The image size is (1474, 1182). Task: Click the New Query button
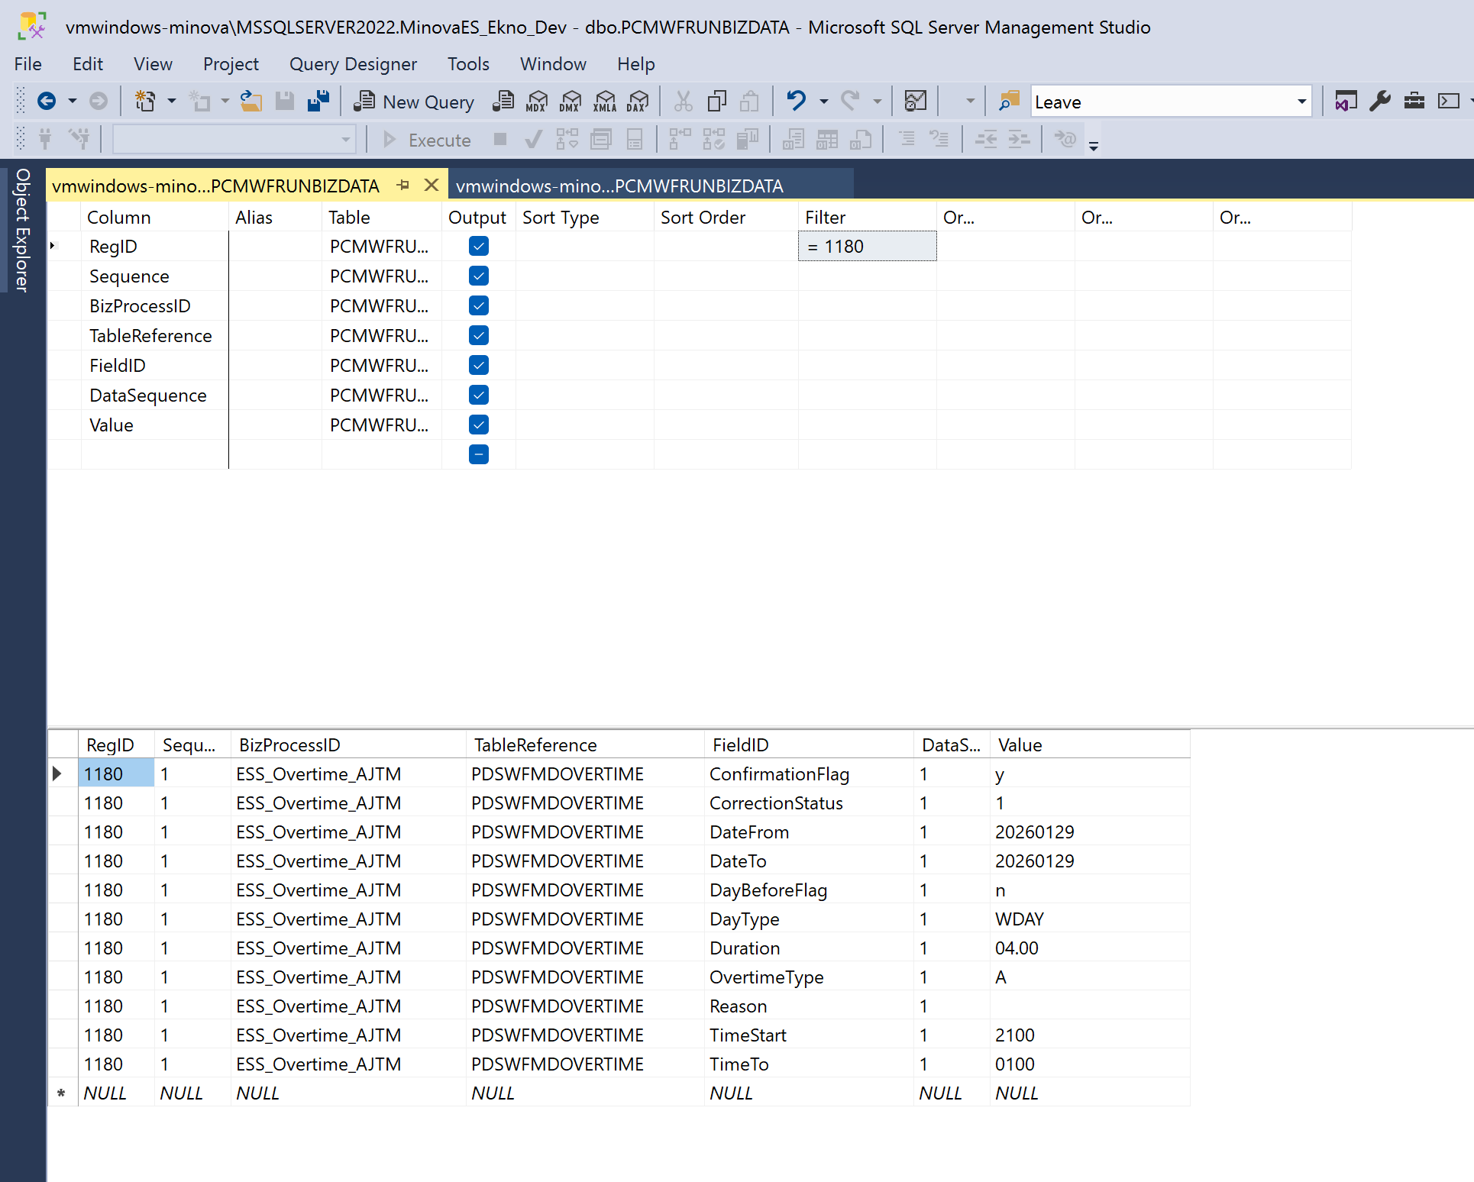click(415, 102)
